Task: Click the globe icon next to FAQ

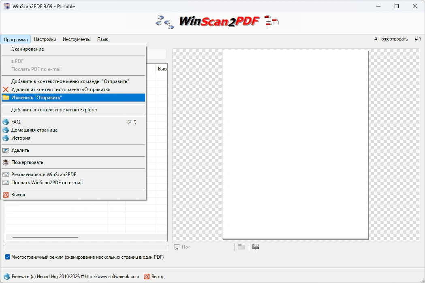Action: (x=6, y=122)
